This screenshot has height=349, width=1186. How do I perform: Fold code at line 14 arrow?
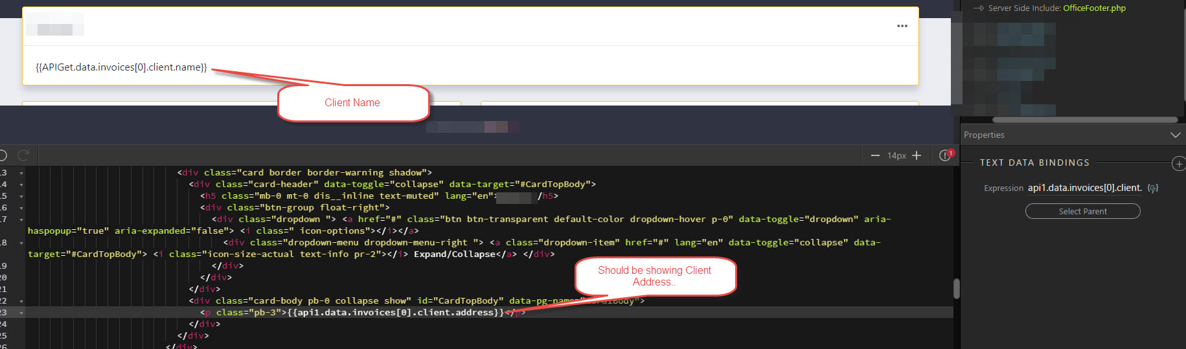[x=21, y=185]
